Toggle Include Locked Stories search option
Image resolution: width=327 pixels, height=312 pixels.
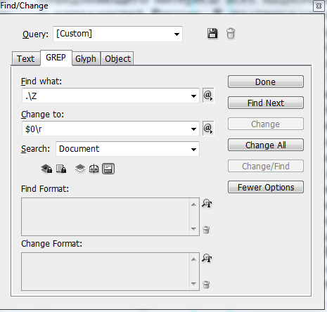click(x=61, y=169)
